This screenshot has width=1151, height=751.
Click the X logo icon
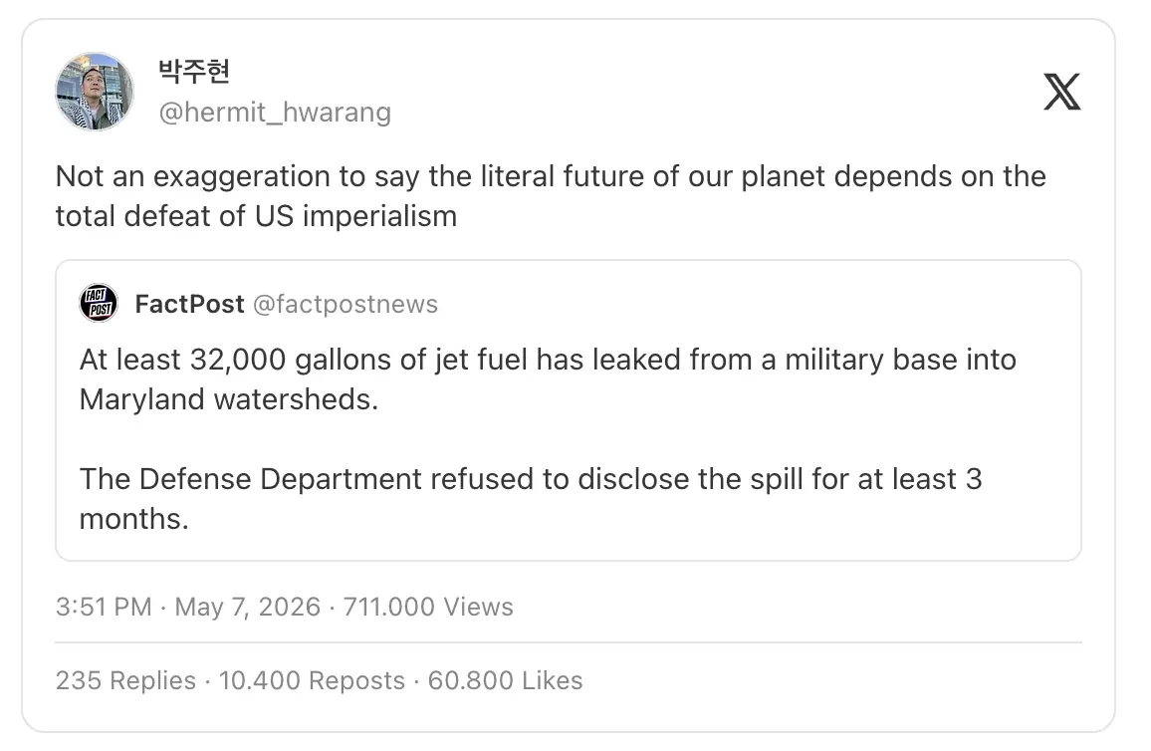pyautogui.click(x=1061, y=92)
